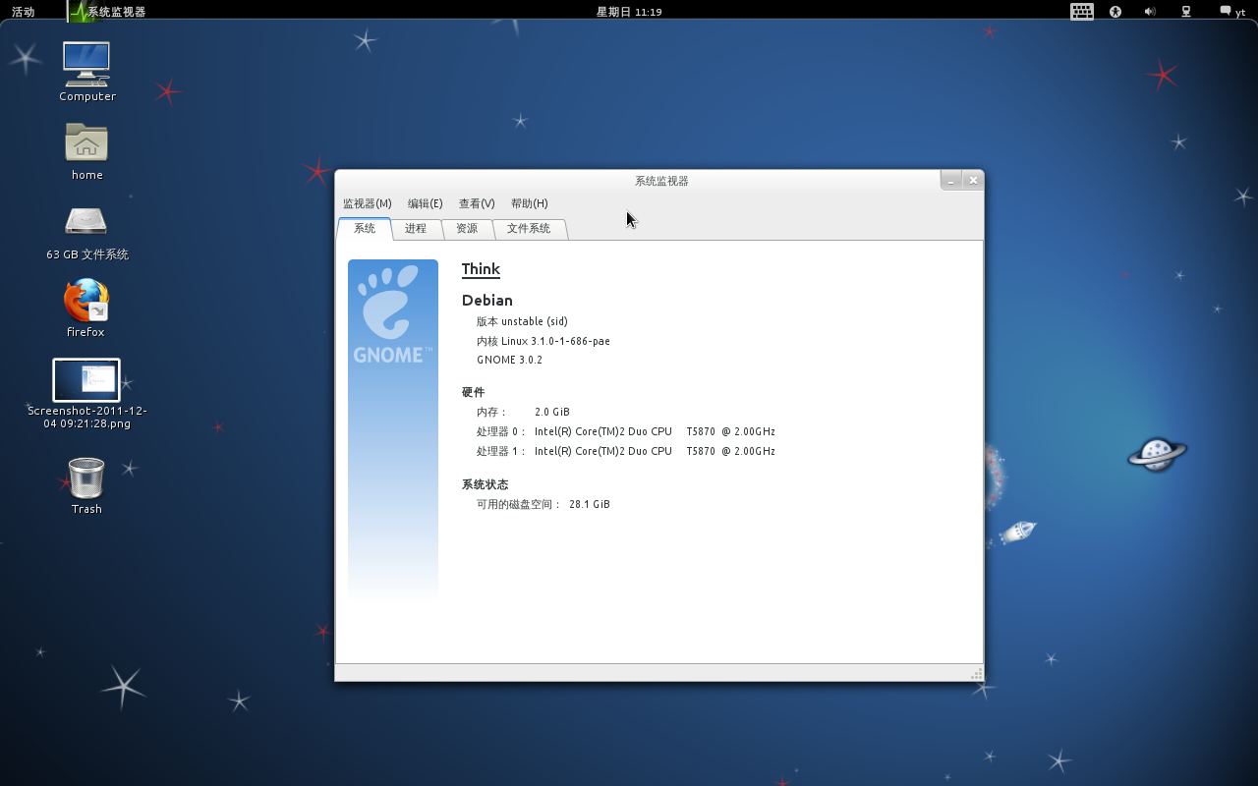Click the 内存 2.0 GiB value
The image size is (1258, 786).
(551, 412)
